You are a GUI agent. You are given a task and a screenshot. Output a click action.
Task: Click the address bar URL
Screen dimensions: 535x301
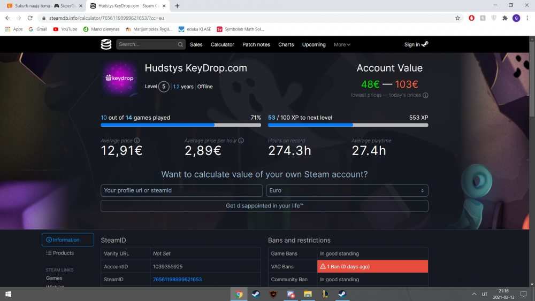tap(106, 18)
